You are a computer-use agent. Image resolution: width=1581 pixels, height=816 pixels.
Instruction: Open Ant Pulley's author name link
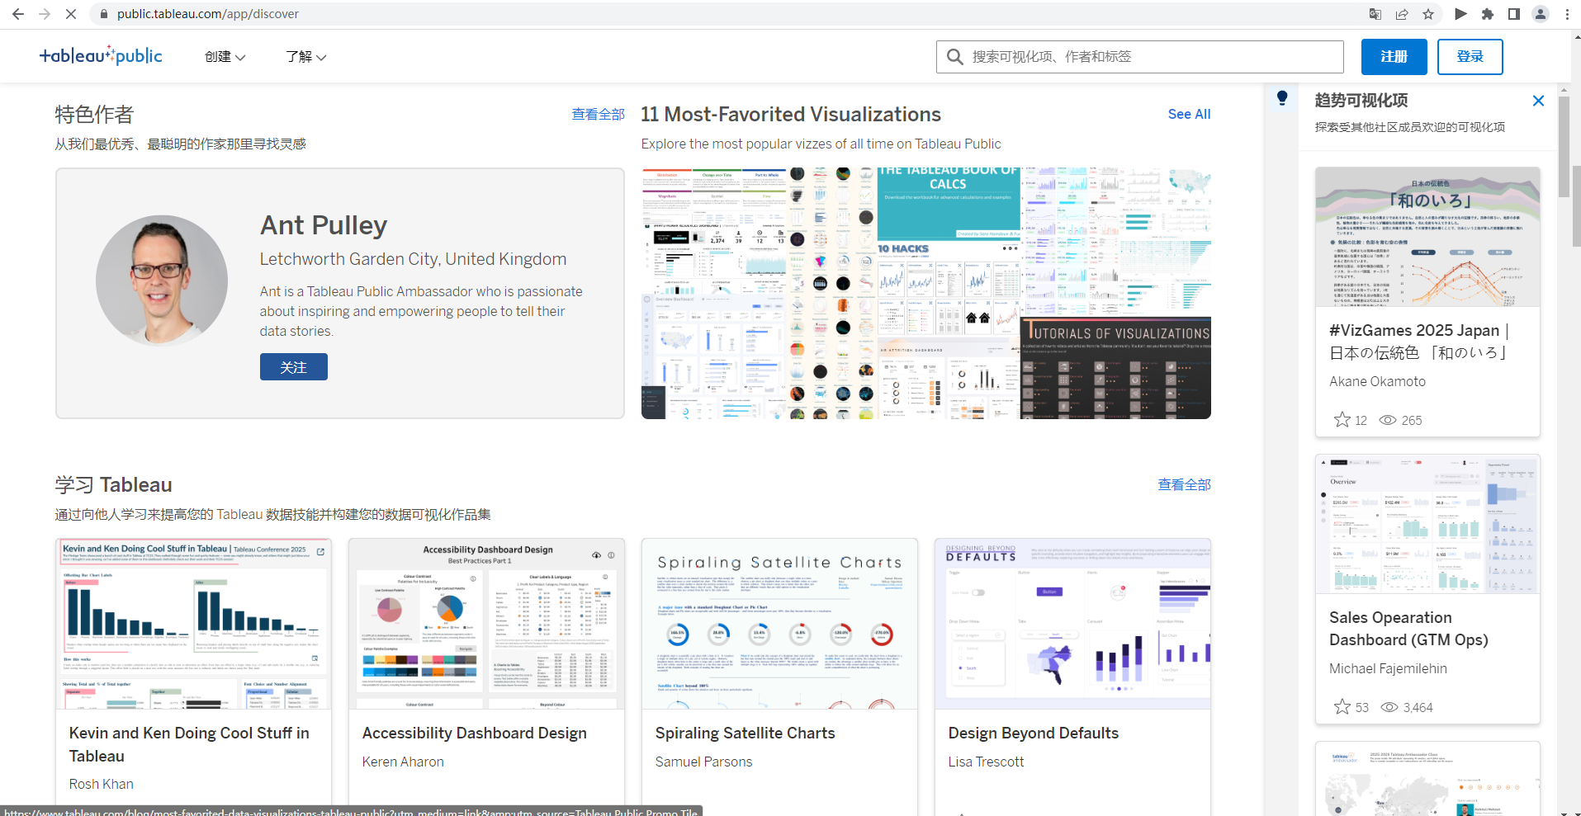pos(324,225)
